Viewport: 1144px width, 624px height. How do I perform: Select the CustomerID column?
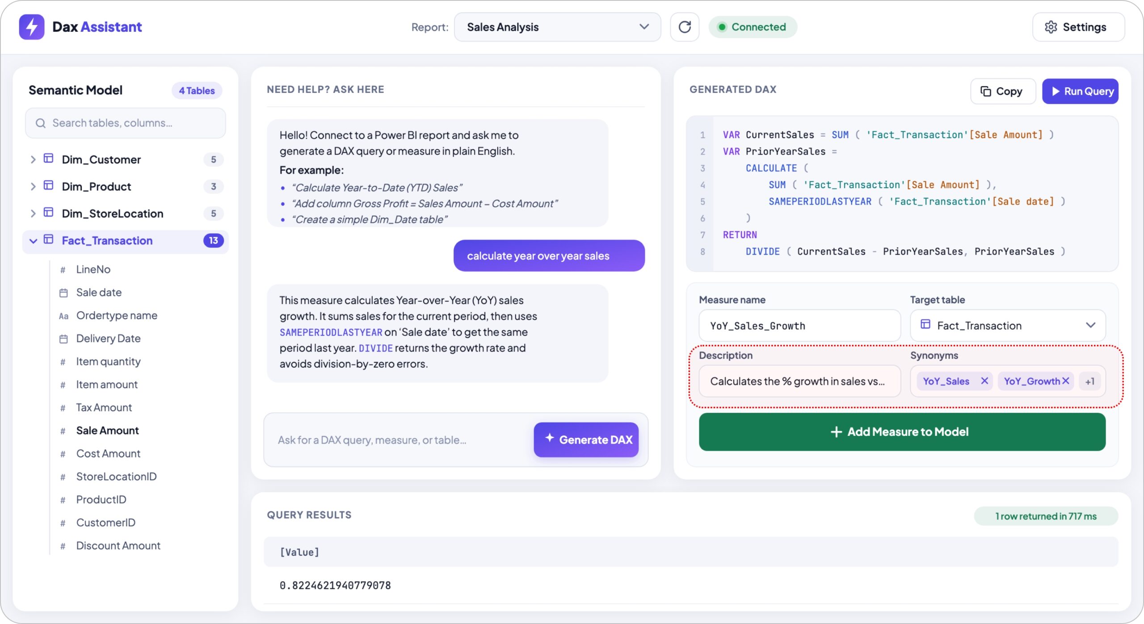[105, 523]
